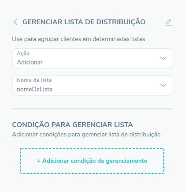Go back using the left chevron icon

pos(15,22)
